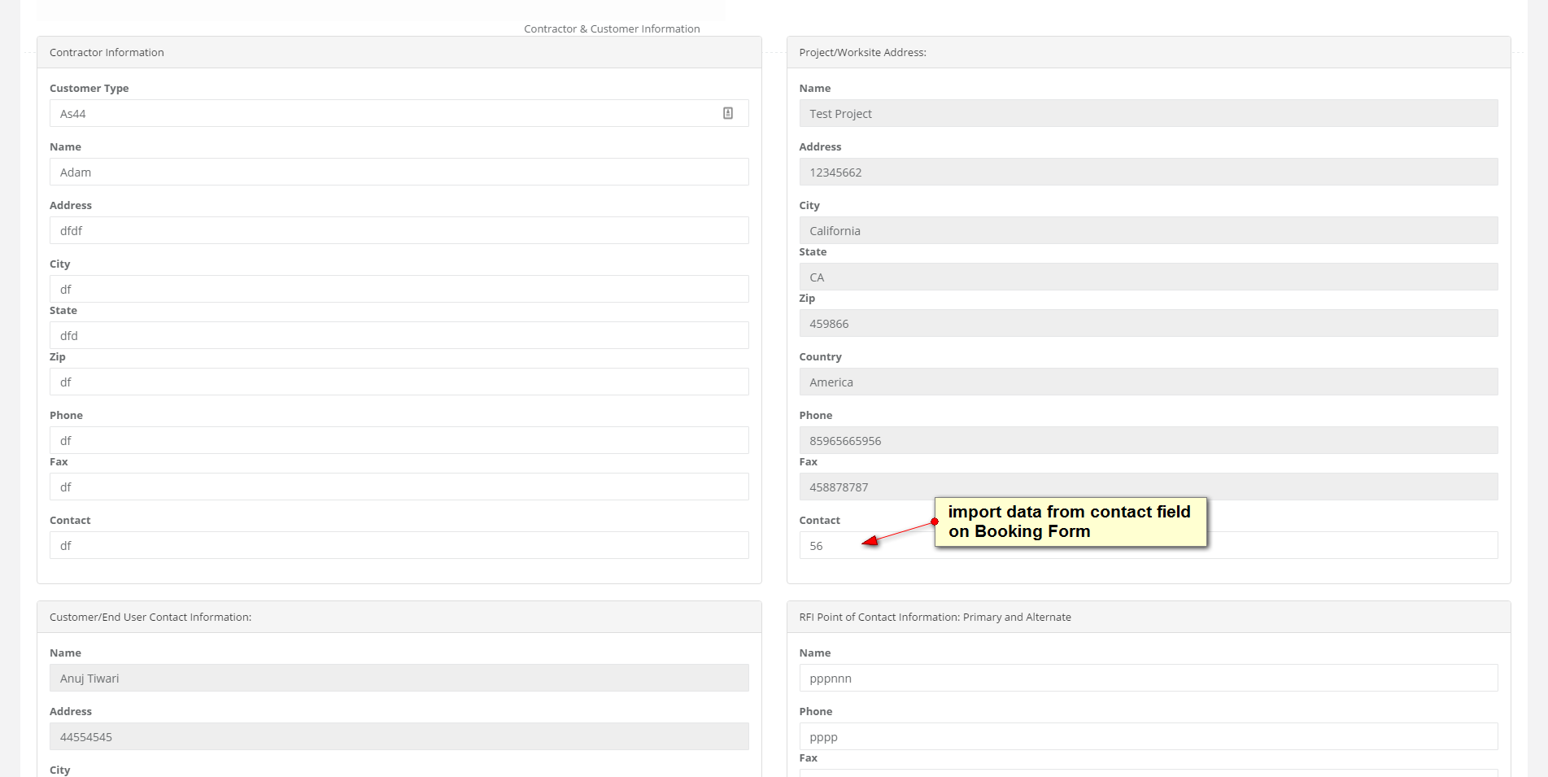
Task: Click the Contractor Contact input field
Action: [399, 546]
